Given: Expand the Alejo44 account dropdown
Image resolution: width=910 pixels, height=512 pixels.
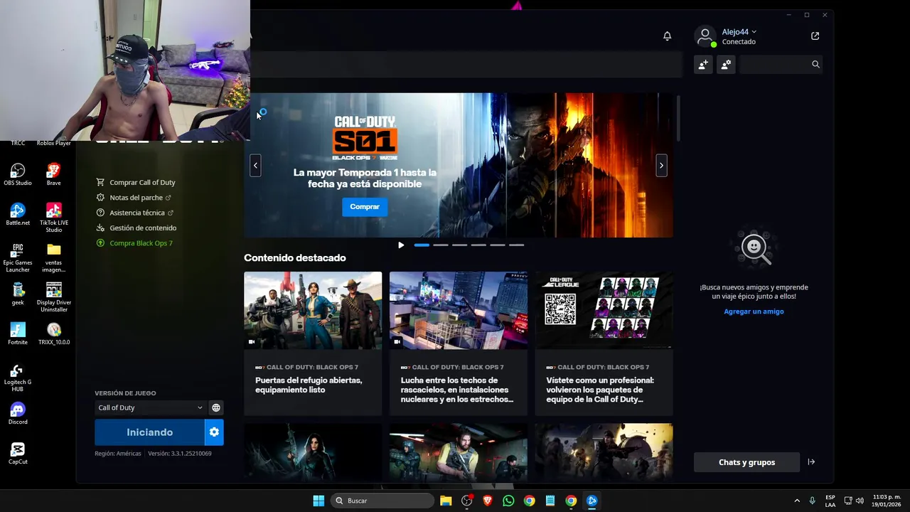Looking at the screenshot, I should pyautogui.click(x=754, y=32).
